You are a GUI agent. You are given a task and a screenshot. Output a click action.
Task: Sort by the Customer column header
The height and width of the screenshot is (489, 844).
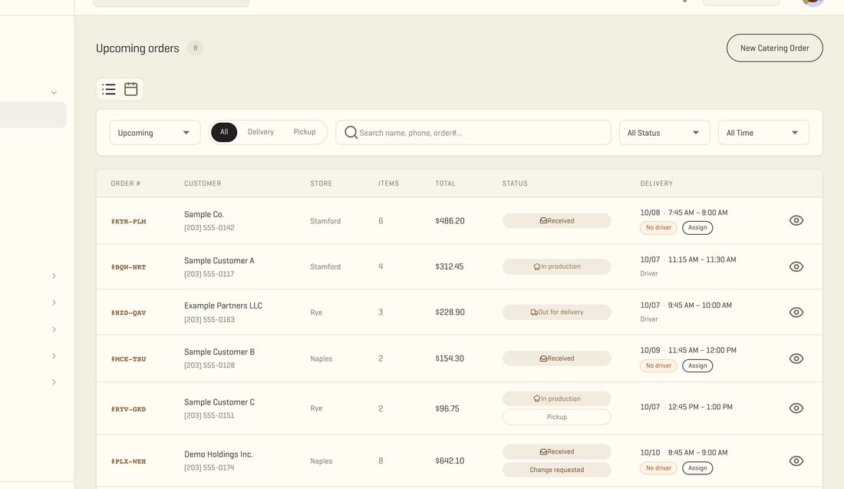click(203, 183)
